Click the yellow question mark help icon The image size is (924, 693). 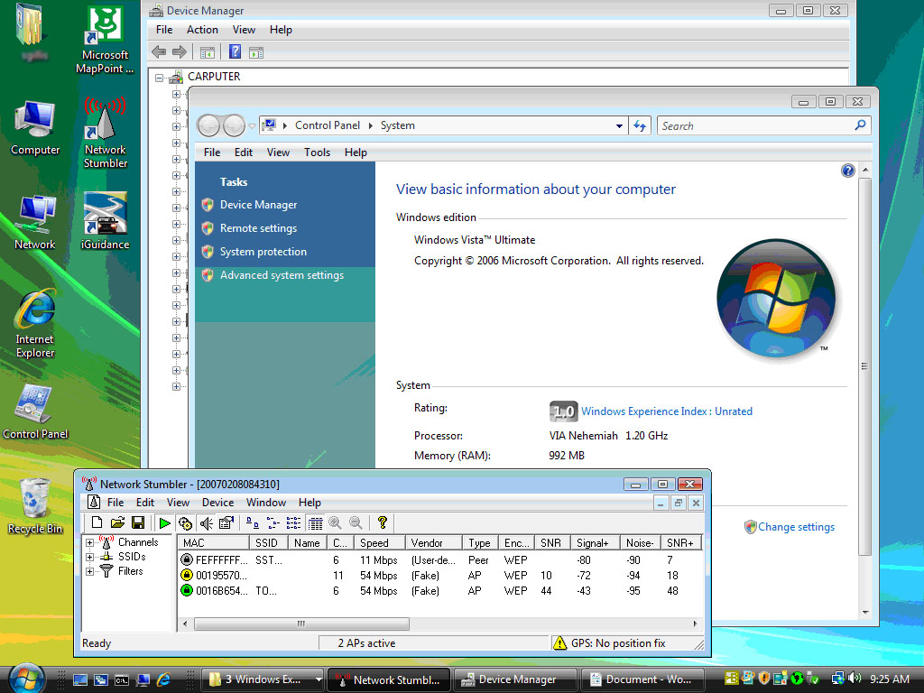[x=382, y=522]
